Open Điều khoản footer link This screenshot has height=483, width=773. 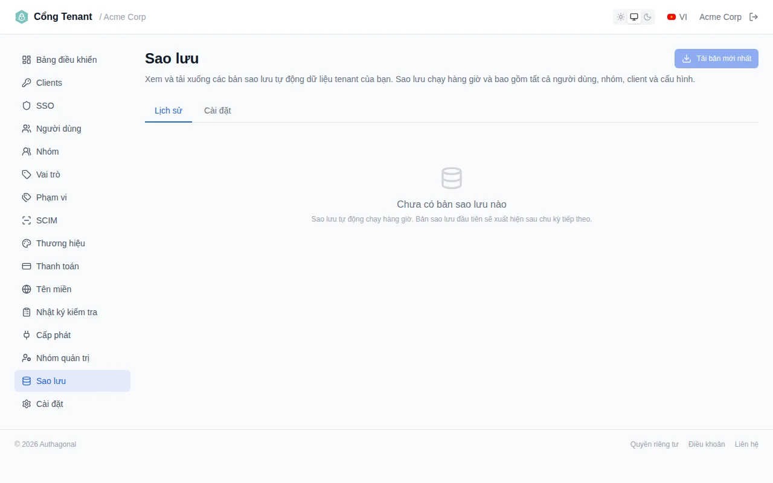[x=707, y=444]
